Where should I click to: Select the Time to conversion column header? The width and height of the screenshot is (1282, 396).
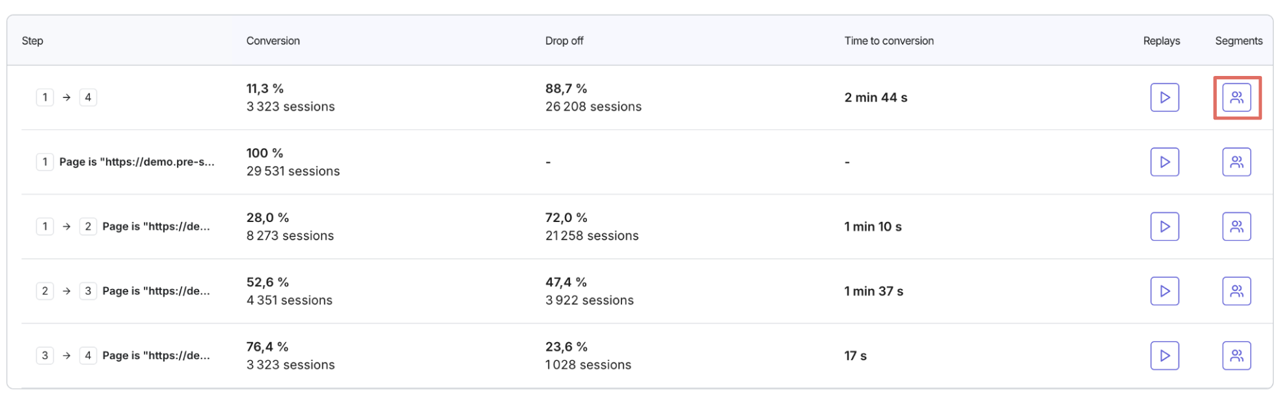tap(889, 41)
